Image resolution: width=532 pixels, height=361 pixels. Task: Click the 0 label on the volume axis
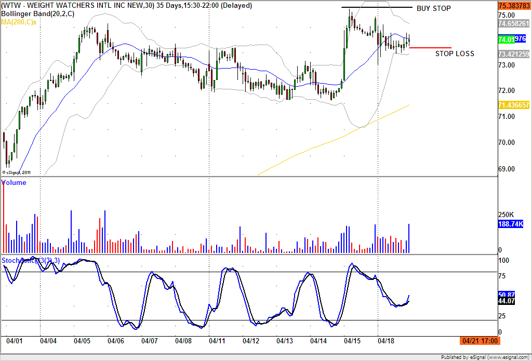[x=500, y=250]
